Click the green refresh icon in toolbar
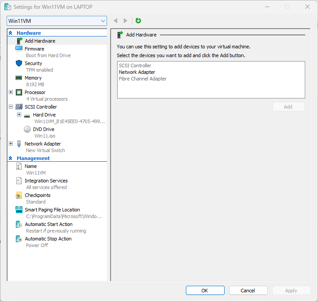 [x=138, y=21]
